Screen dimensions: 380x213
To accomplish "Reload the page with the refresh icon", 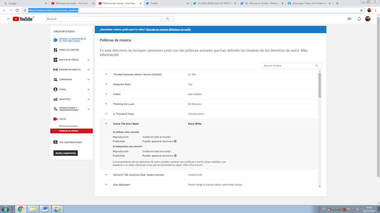I will point(18,10).
